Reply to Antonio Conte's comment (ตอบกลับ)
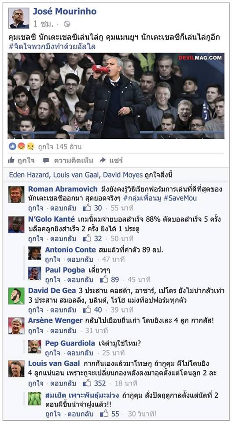 80,259
